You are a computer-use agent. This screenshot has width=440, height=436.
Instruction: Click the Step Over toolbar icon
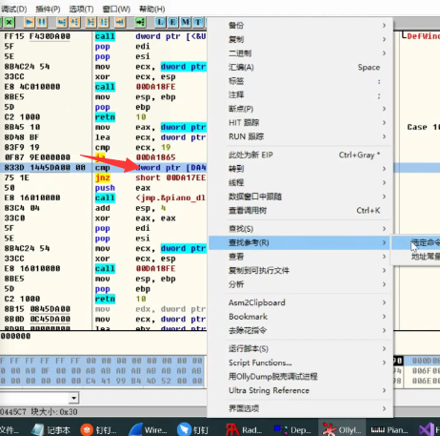pos(75,22)
